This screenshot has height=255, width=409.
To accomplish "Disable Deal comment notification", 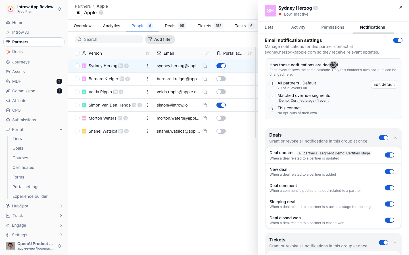I will [389, 188].
